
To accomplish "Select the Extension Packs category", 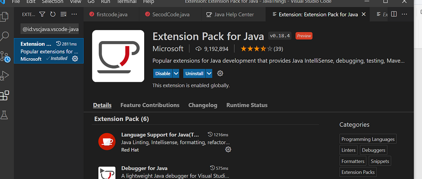I will [358, 172].
